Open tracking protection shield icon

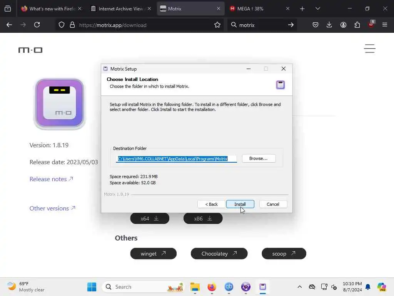62,25
